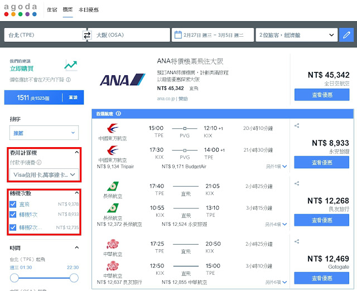Open info icon beside 首選航班 header
357x291 pixels.
click(118, 113)
